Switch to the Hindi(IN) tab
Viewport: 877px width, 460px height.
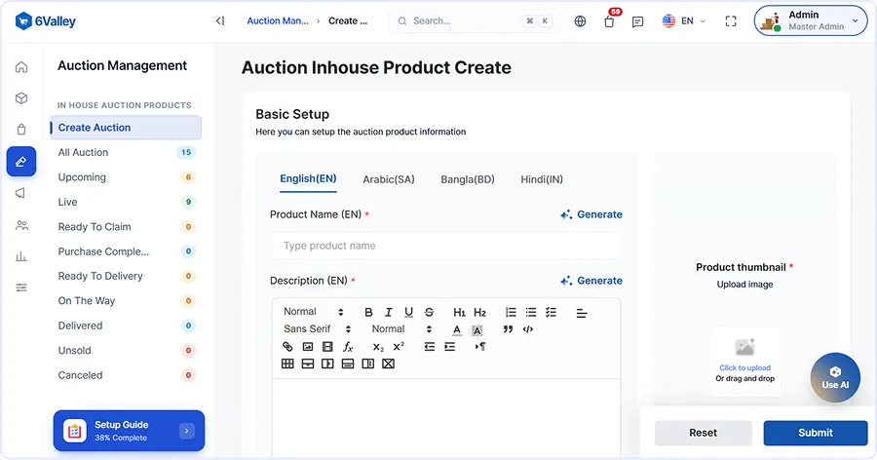pos(542,179)
